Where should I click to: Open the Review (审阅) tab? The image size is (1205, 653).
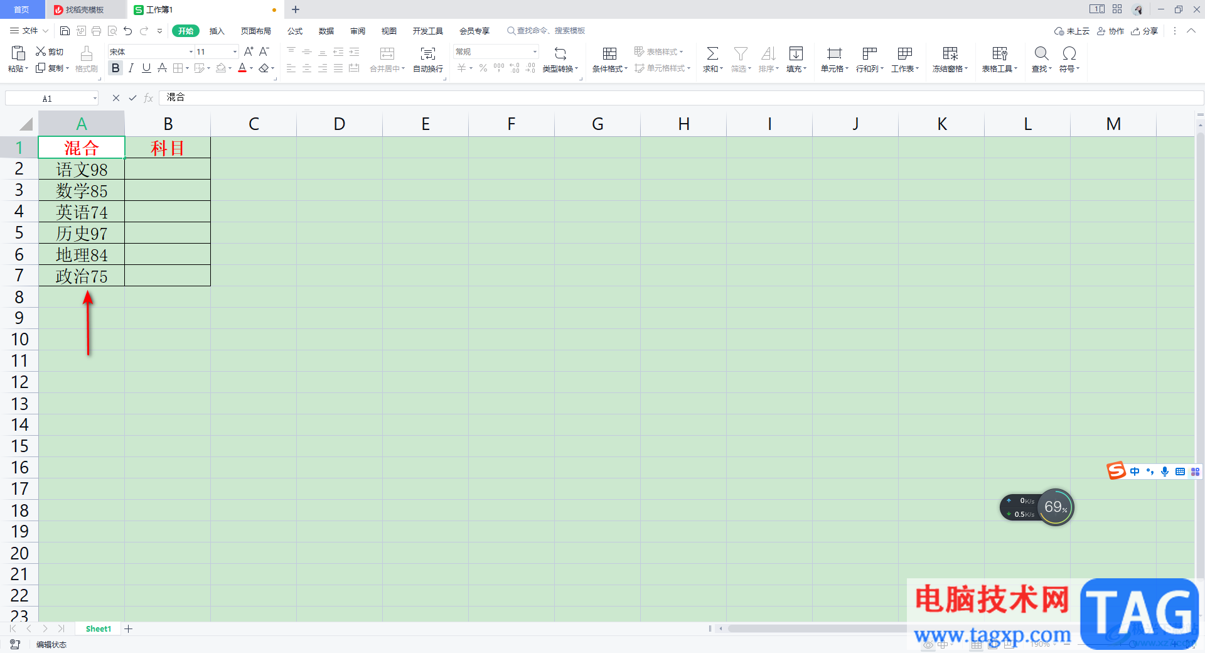357,31
